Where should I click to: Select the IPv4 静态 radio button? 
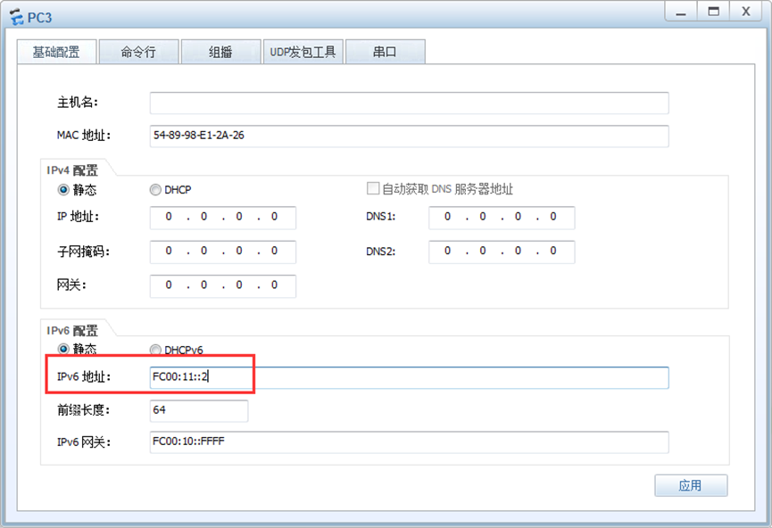(x=63, y=189)
